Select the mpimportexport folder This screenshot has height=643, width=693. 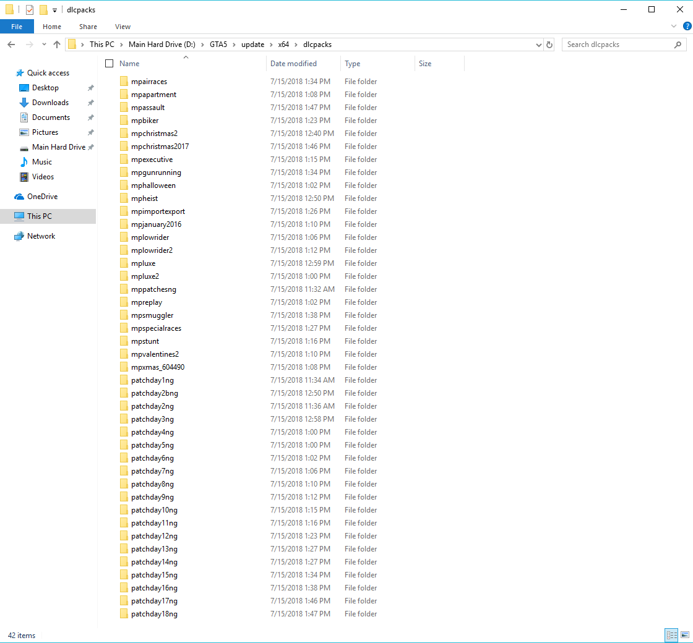coord(158,211)
